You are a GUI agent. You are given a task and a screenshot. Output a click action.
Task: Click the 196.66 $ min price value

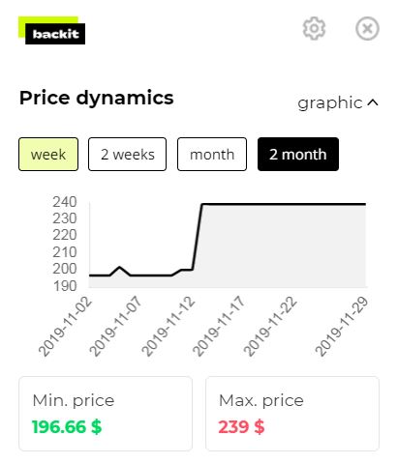click(x=67, y=427)
